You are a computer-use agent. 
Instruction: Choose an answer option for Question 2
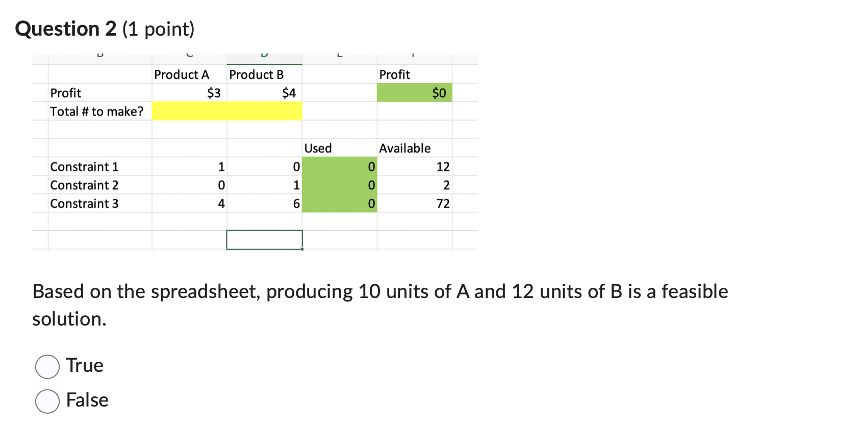(46, 366)
